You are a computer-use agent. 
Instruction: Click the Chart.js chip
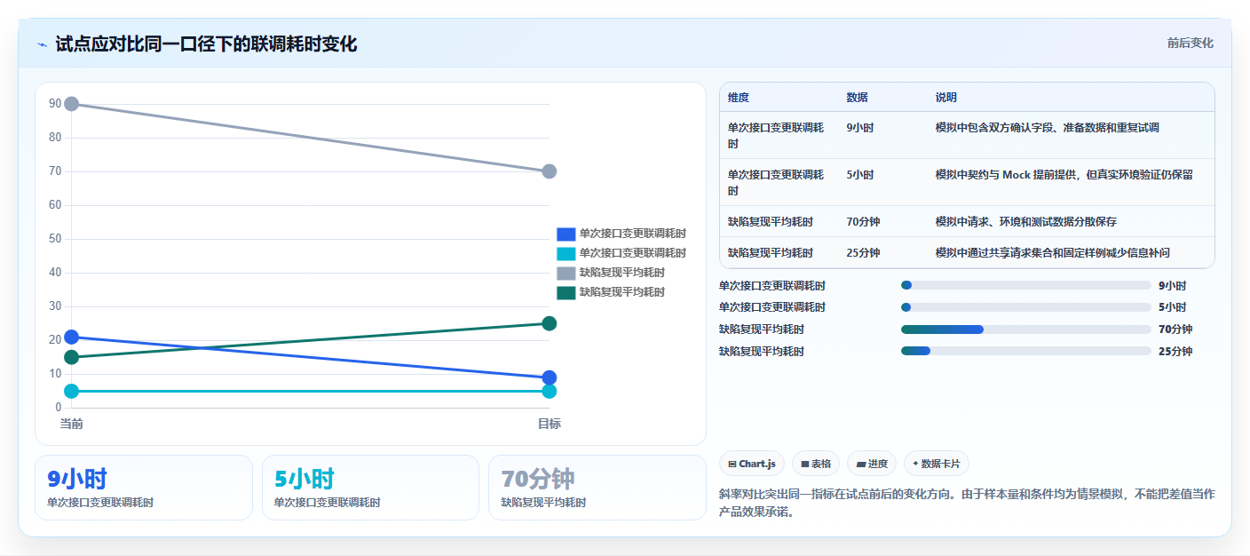(x=751, y=464)
